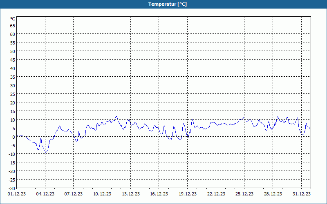Select the 31.12.23 date label

tap(301, 194)
